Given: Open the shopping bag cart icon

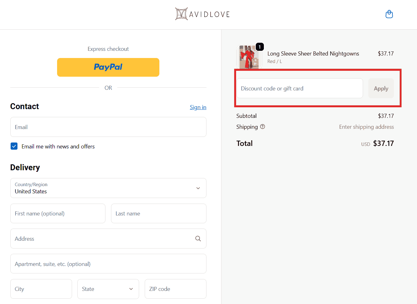Looking at the screenshot, I should pyautogui.click(x=389, y=14).
